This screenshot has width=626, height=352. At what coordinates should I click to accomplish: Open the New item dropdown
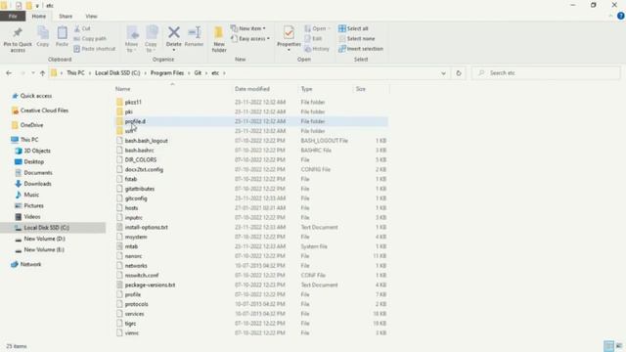click(x=248, y=28)
